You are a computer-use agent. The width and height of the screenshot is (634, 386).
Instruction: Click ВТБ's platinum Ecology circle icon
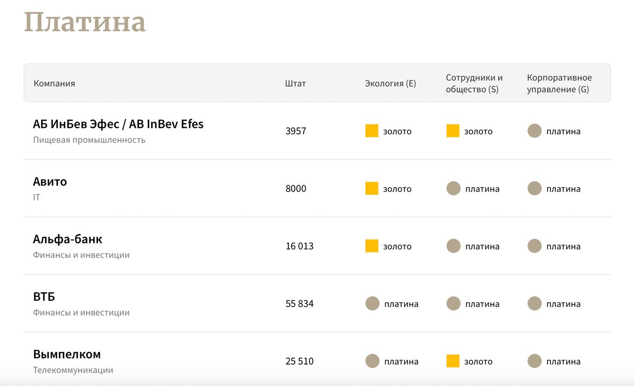click(x=372, y=303)
